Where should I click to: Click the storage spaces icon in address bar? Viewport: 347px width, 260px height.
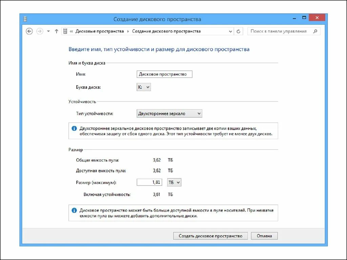point(65,31)
